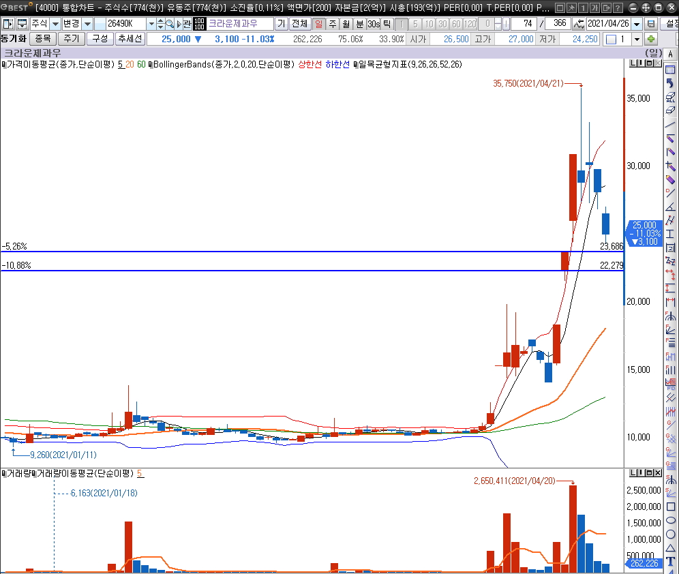Click the 5-day moving average color label
The width and height of the screenshot is (679, 574).
pos(120,65)
